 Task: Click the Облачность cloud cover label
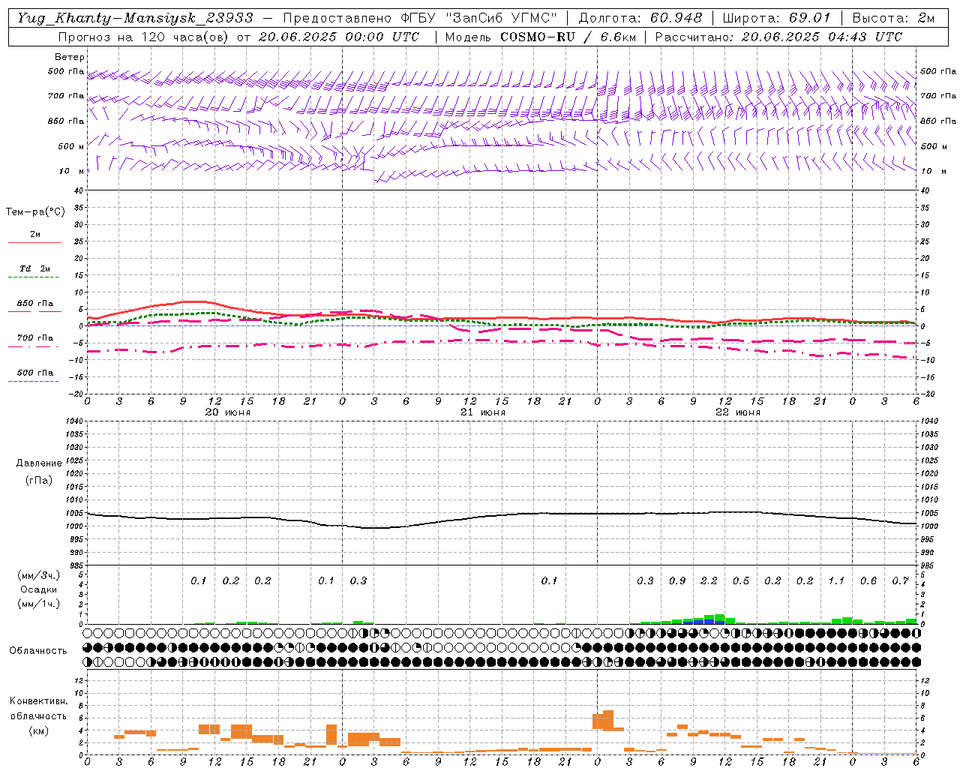38,651
